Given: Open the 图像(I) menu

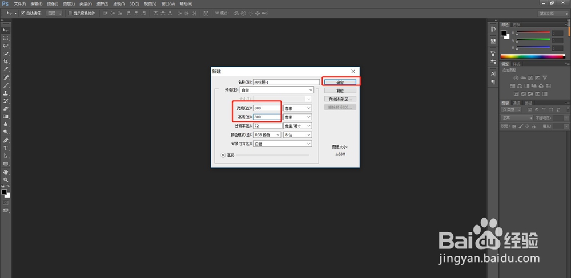Looking at the screenshot, I should pos(53,3).
